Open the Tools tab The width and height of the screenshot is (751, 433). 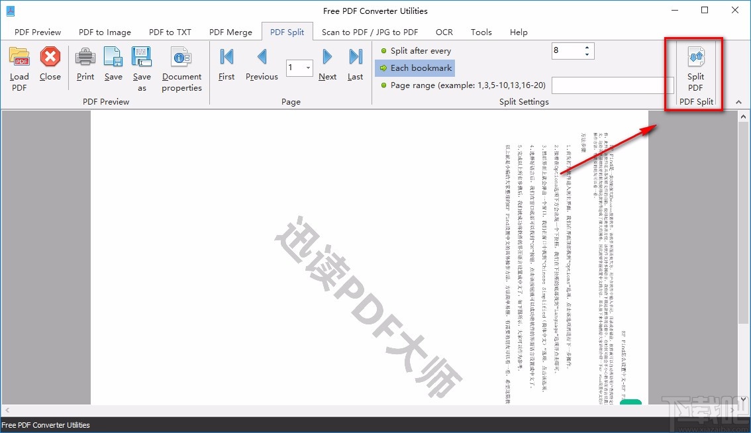[x=481, y=32]
